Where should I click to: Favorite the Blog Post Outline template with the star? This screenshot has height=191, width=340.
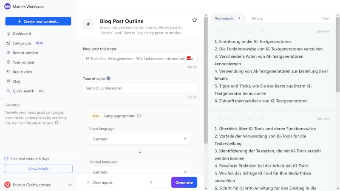(195, 20)
